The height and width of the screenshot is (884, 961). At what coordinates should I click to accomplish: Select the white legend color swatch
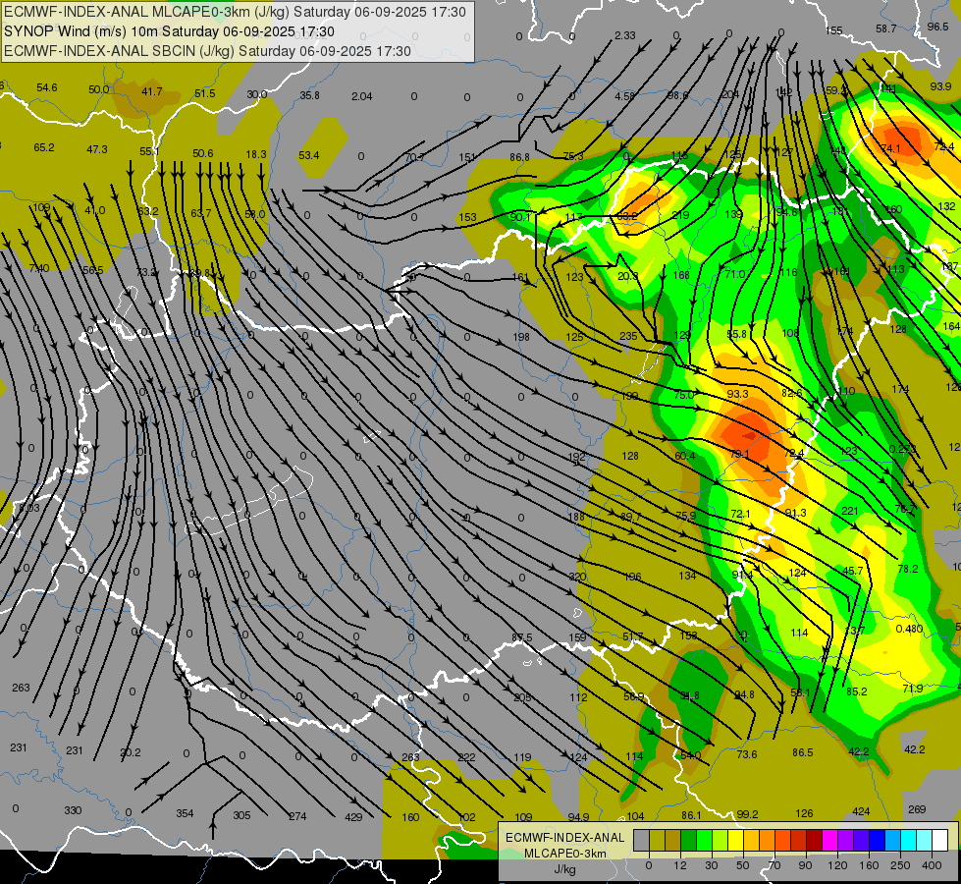coord(940,840)
